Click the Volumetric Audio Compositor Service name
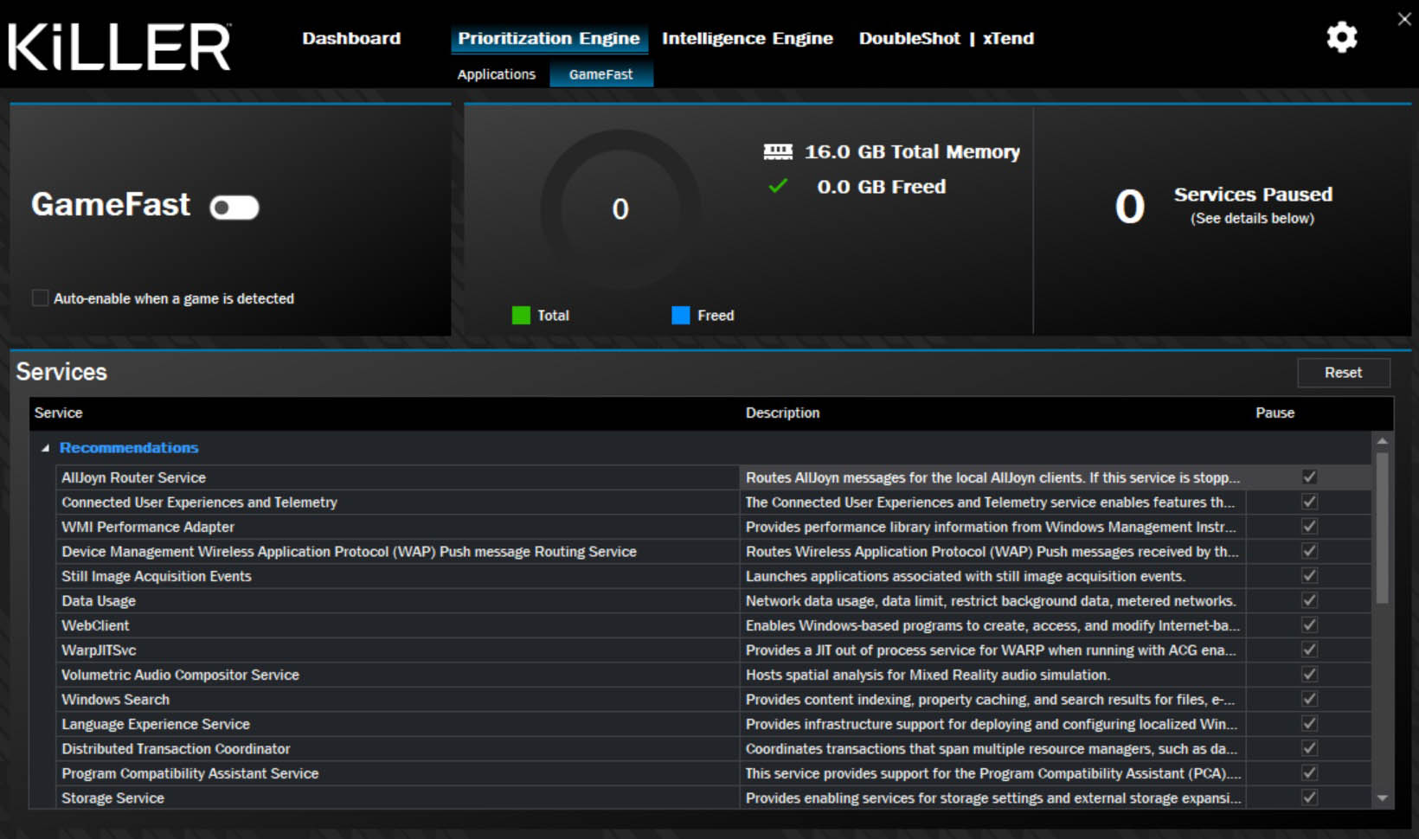 180,675
